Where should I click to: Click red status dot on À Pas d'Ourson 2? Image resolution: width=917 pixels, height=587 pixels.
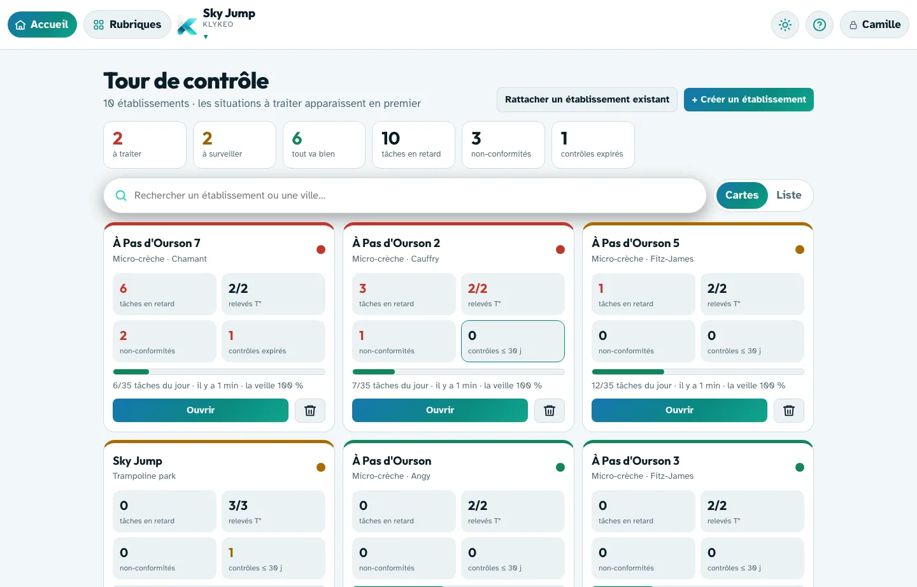tap(560, 250)
